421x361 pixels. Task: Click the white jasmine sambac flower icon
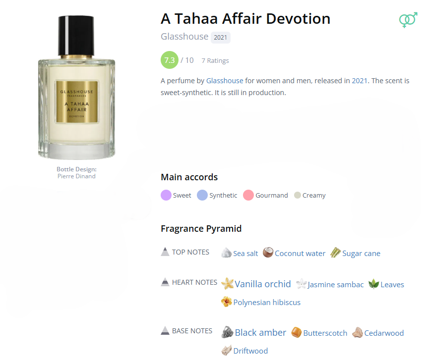[301, 284]
